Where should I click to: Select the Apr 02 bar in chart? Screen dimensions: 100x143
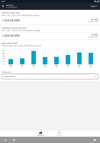(x=91, y=59)
